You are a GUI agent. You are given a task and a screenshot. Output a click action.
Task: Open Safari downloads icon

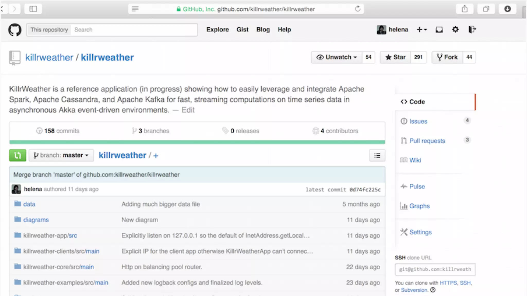tap(507, 9)
